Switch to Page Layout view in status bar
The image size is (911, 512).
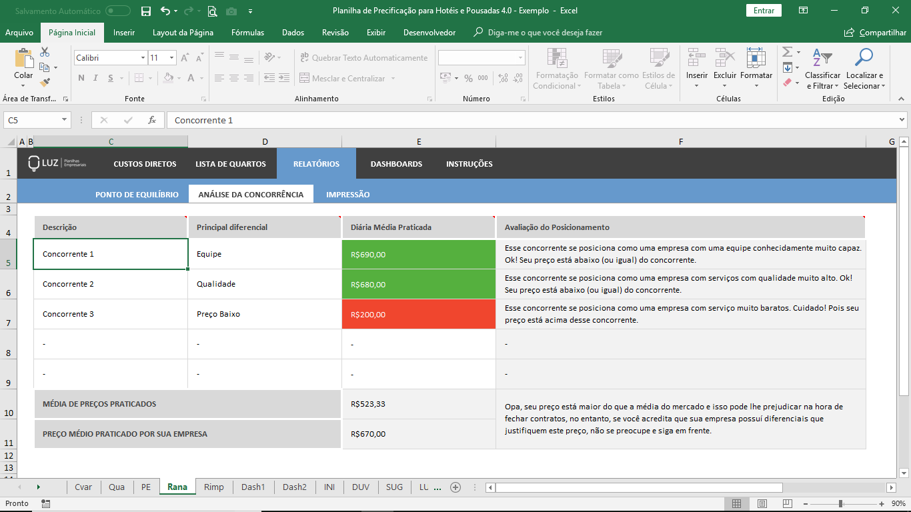[x=762, y=503]
